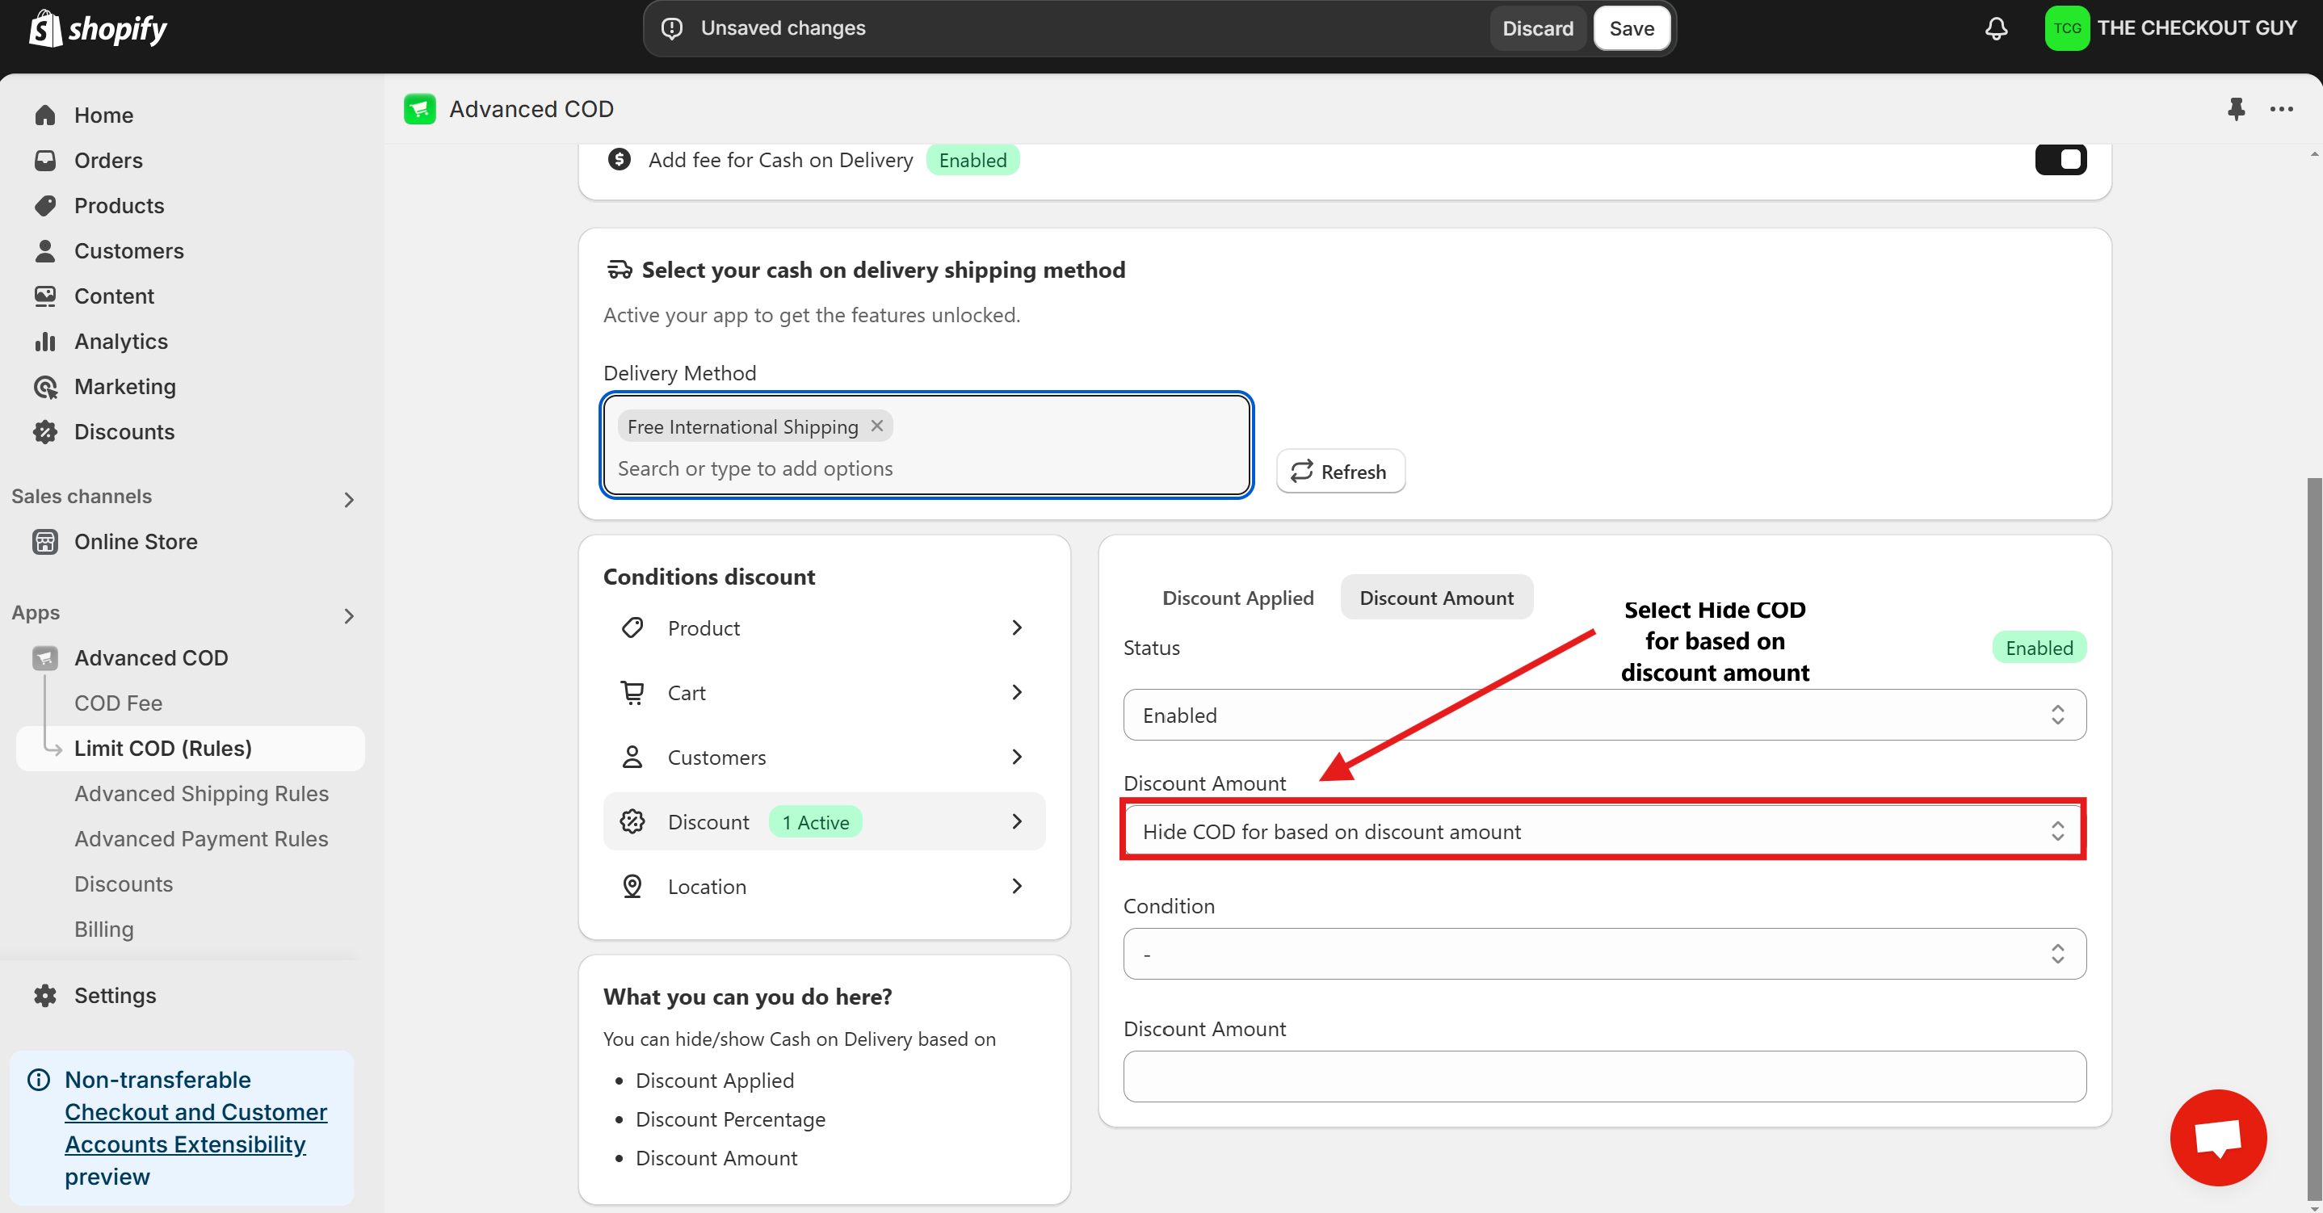Open the Billing menu item
This screenshot has height=1213, width=2323.
tap(103, 929)
